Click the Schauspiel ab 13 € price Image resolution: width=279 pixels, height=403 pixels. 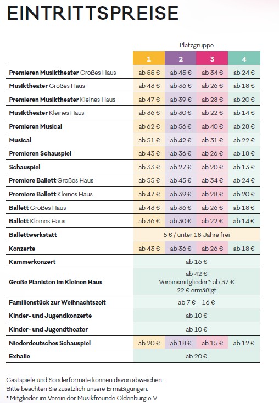point(244,167)
